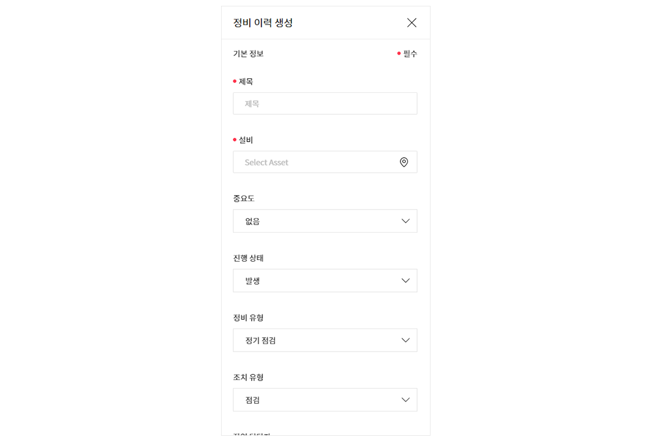Click the 기본 정보 section heading

point(248,53)
